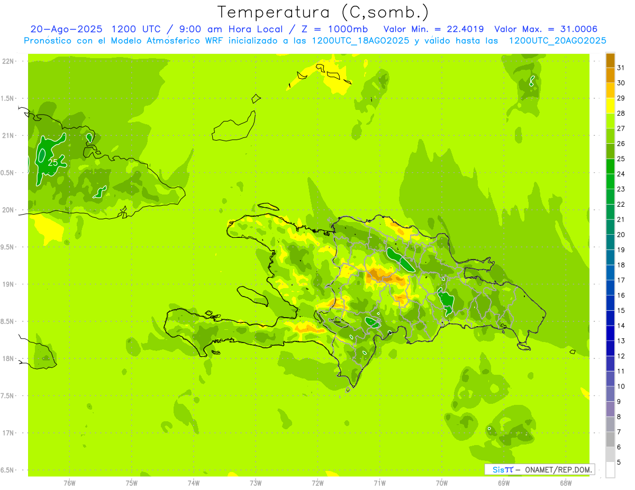
Task: Click the legend color band between 27 and 28
Action: 610,121
